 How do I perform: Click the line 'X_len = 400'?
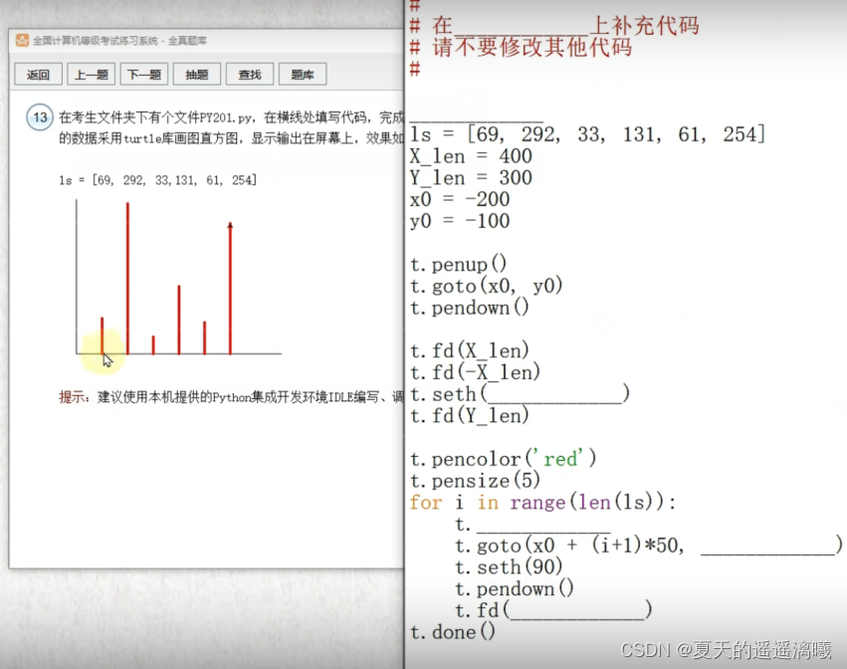[471, 156]
